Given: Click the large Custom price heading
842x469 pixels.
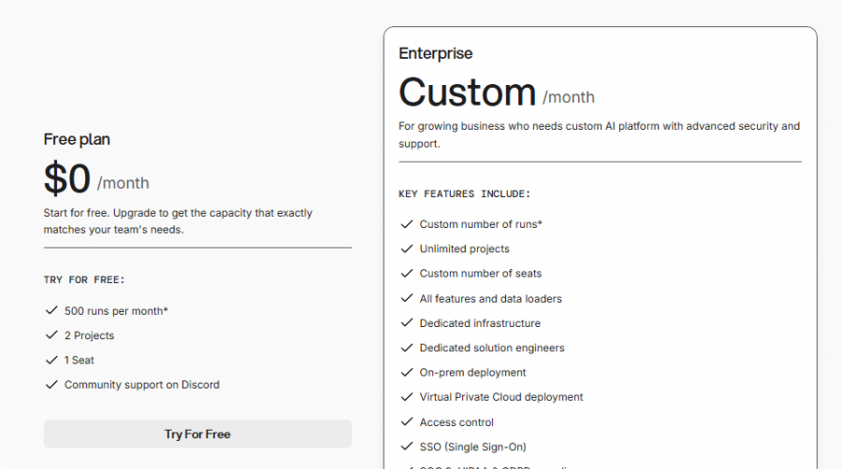Looking at the screenshot, I should click(x=467, y=92).
